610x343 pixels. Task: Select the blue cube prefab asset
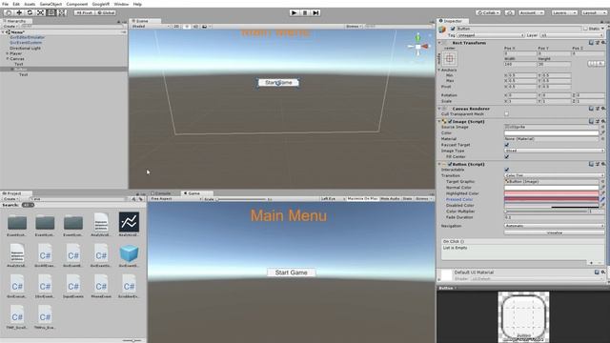[x=129, y=253]
